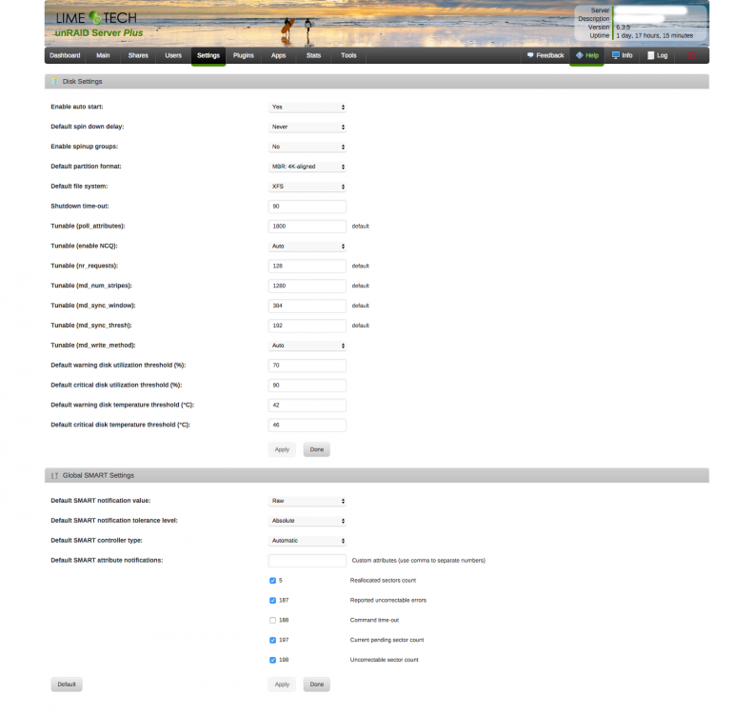Click the default label beside poll_attributes
The height and width of the screenshot is (714, 754).
pos(360,226)
